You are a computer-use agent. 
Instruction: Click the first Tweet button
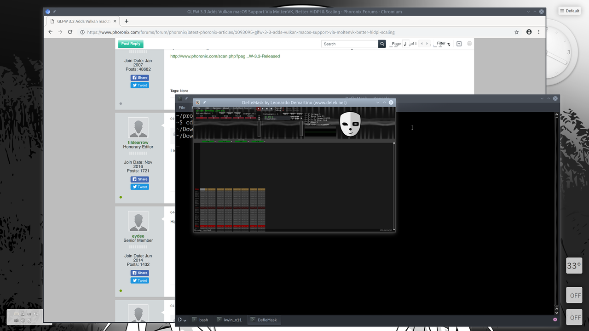(140, 85)
